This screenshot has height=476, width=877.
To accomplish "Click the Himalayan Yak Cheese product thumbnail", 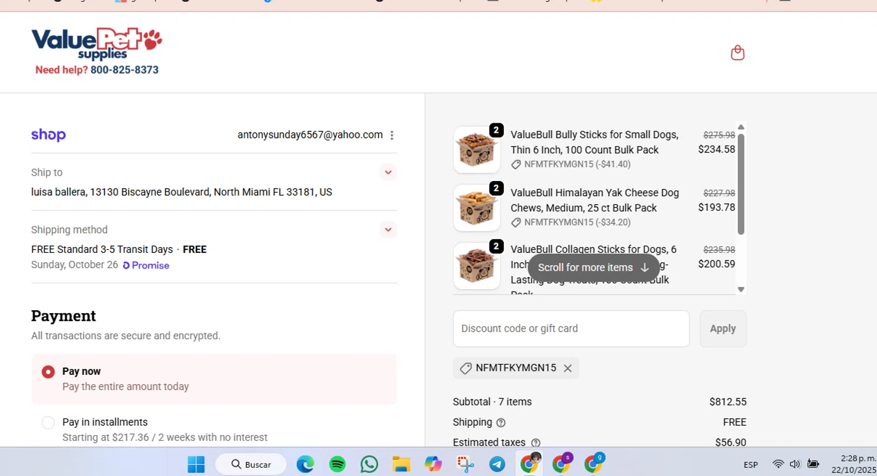I will click(x=477, y=208).
